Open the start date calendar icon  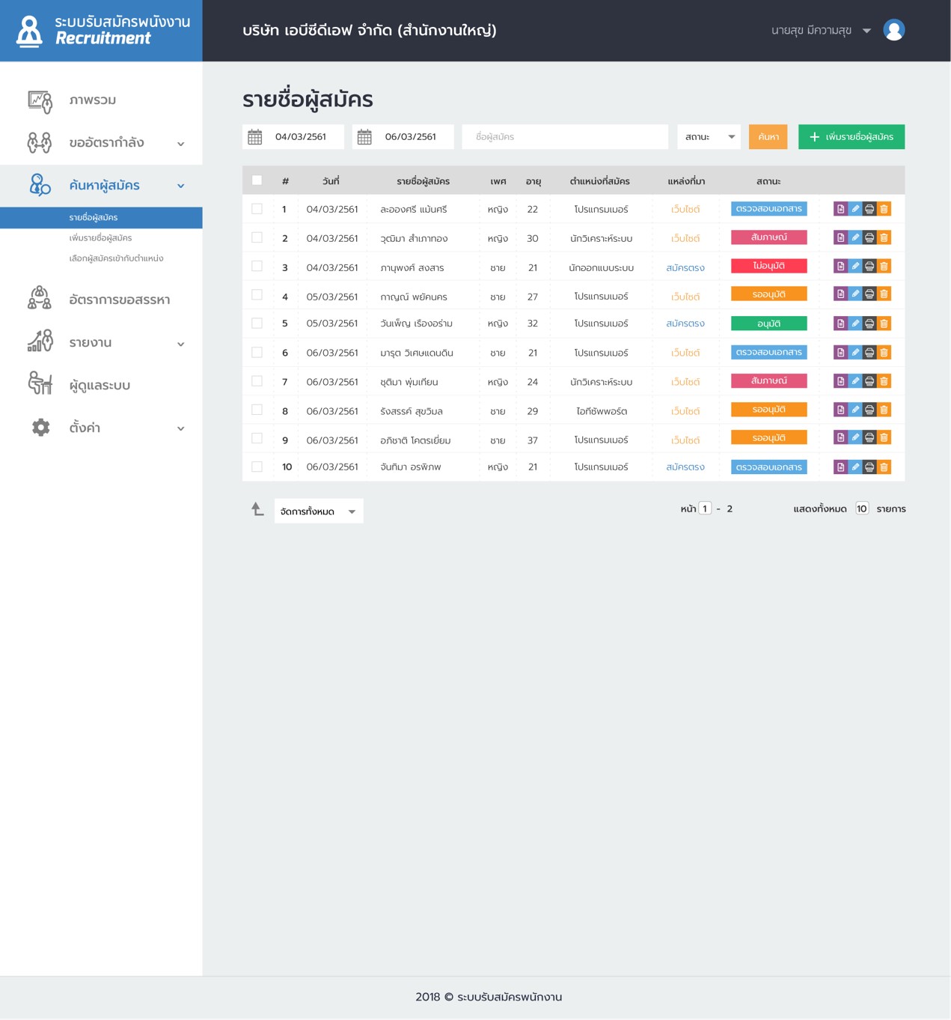(255, 137)
